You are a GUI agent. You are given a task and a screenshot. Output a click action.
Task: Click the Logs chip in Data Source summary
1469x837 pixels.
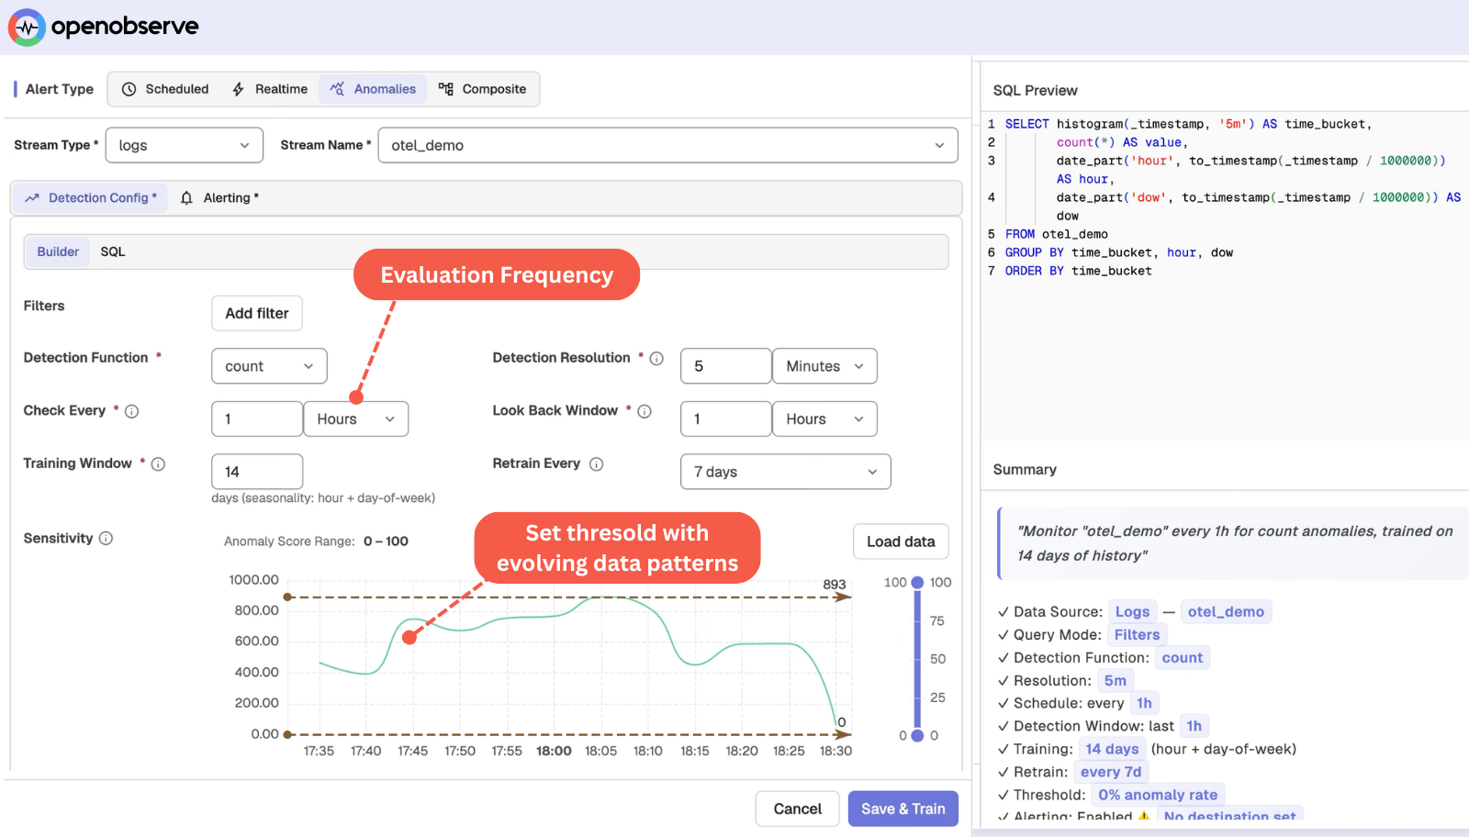1132,612
